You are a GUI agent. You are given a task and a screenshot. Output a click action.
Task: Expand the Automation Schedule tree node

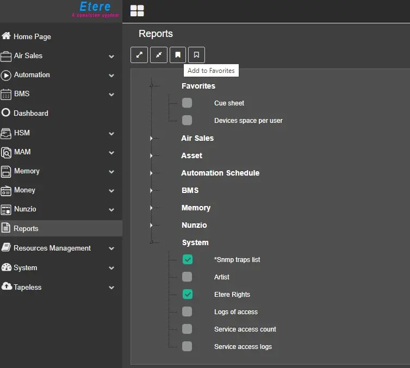[x=152, y=173]
